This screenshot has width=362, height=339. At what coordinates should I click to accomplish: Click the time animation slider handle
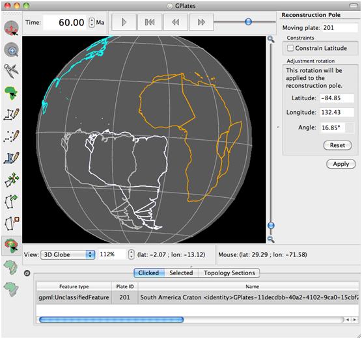coord(248,22)
